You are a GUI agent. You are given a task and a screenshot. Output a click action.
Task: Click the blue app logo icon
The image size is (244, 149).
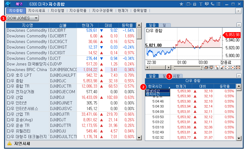point(8,4)
